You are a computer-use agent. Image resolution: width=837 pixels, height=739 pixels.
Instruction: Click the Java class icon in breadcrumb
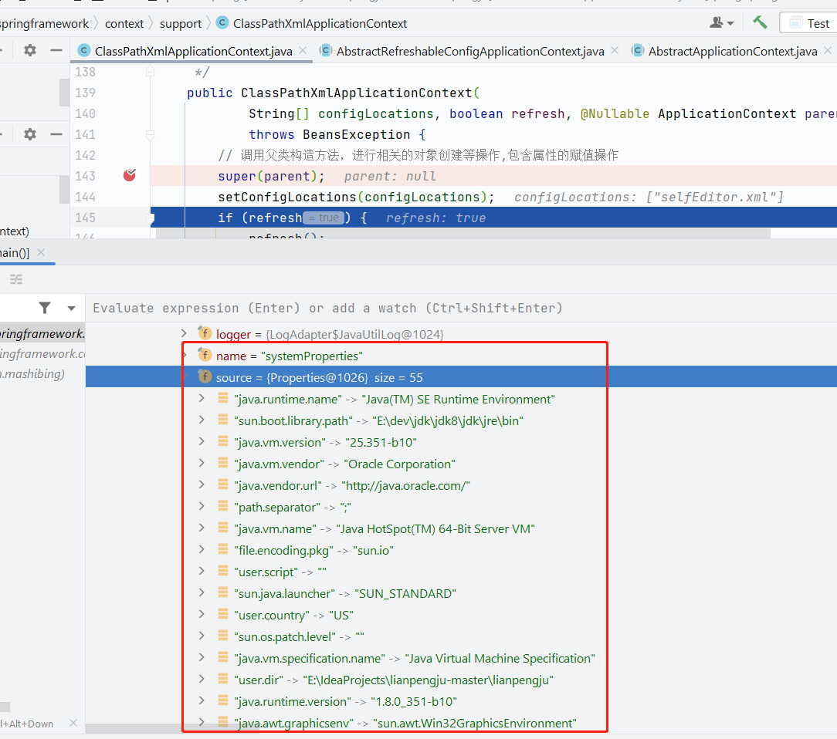(222, 23)
